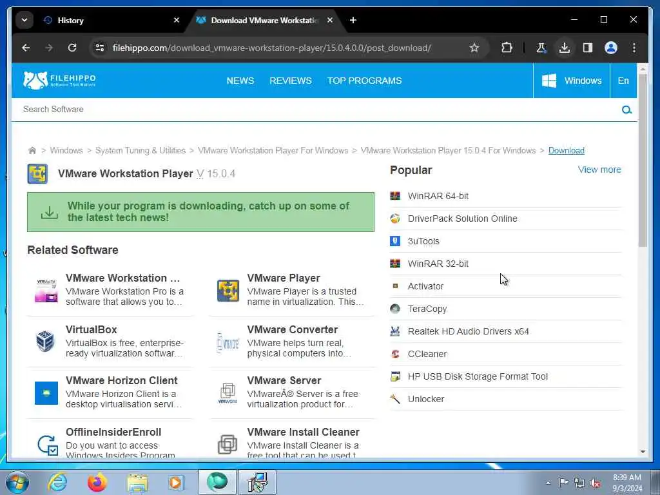Open the Windows Start button

click(17, 482)
